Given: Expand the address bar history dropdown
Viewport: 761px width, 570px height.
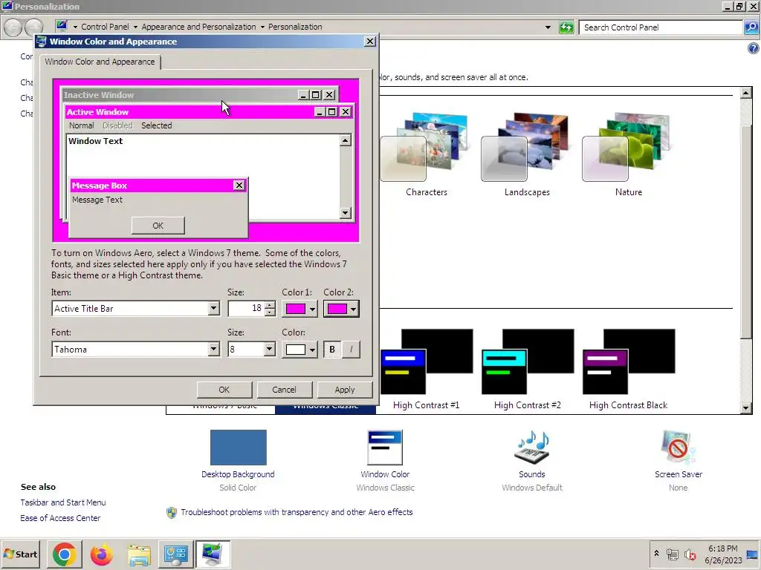Looking at the screenshot, I should (x=548, y=27).
